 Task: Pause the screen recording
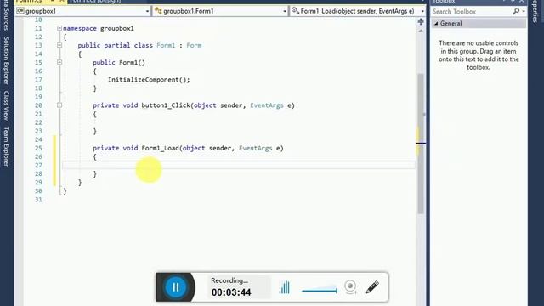pos(176,287)
